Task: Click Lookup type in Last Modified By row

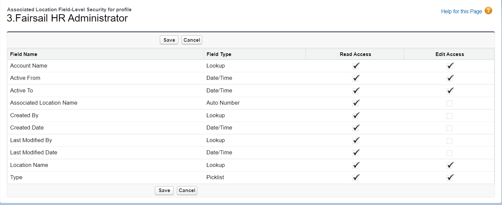Action: (216, 140)
